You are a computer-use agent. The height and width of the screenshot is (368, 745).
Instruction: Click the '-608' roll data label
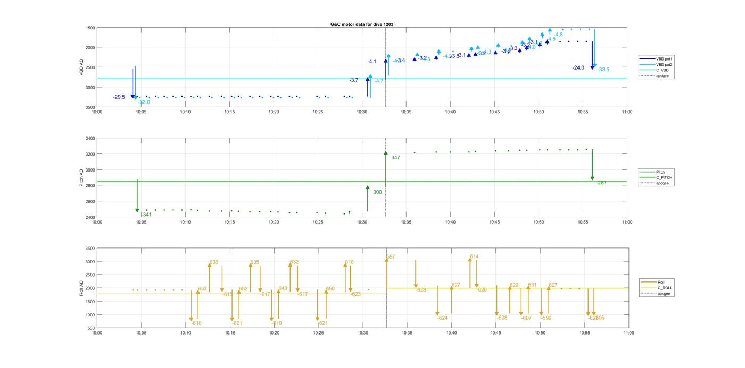click(x=502, y=318)
